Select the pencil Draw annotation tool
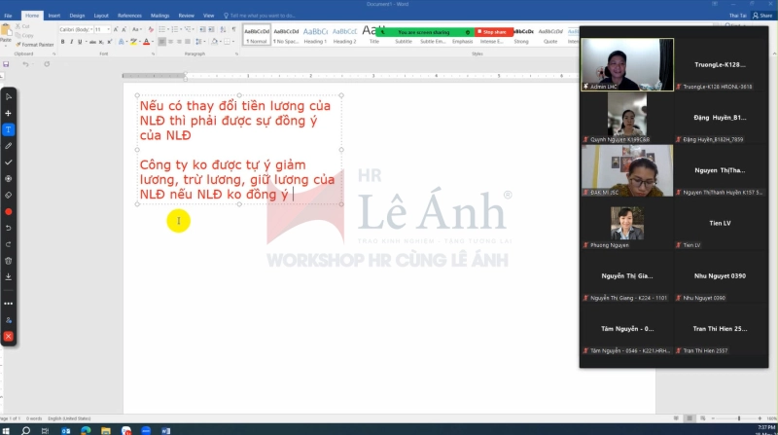Screen dimensions: 778x435 pos(9,146)
